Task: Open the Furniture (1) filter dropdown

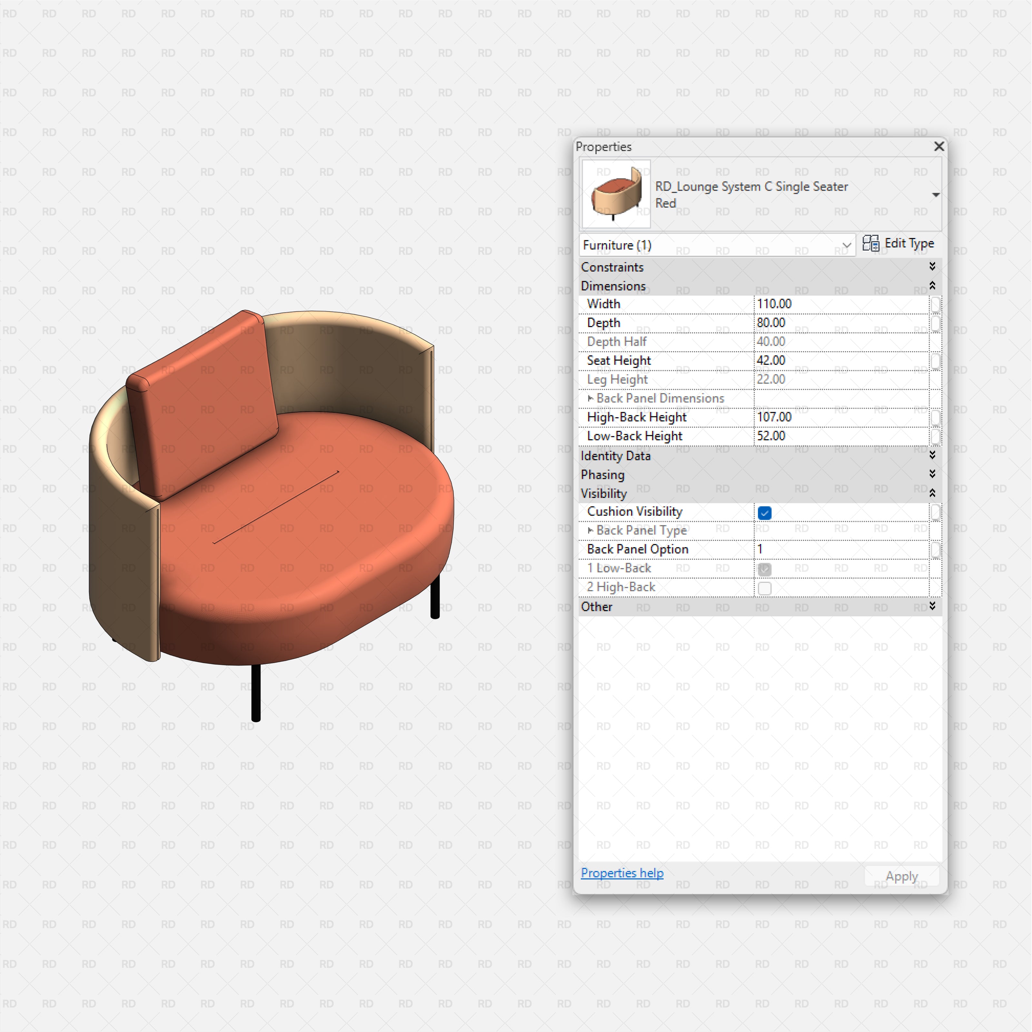Action: (848, 245)
